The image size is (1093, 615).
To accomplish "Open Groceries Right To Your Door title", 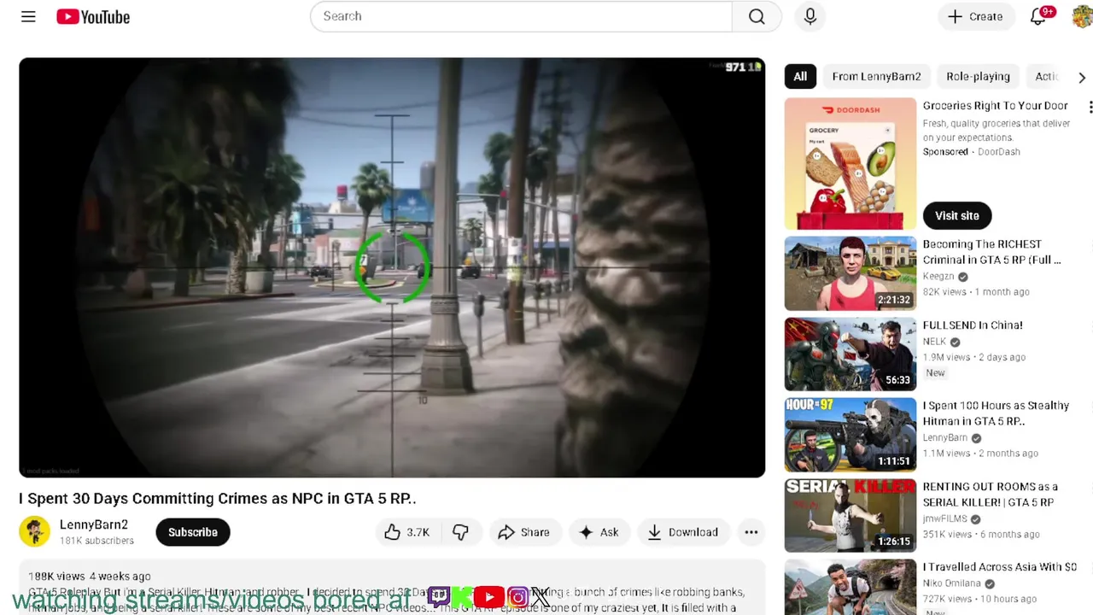I will 996,106.
